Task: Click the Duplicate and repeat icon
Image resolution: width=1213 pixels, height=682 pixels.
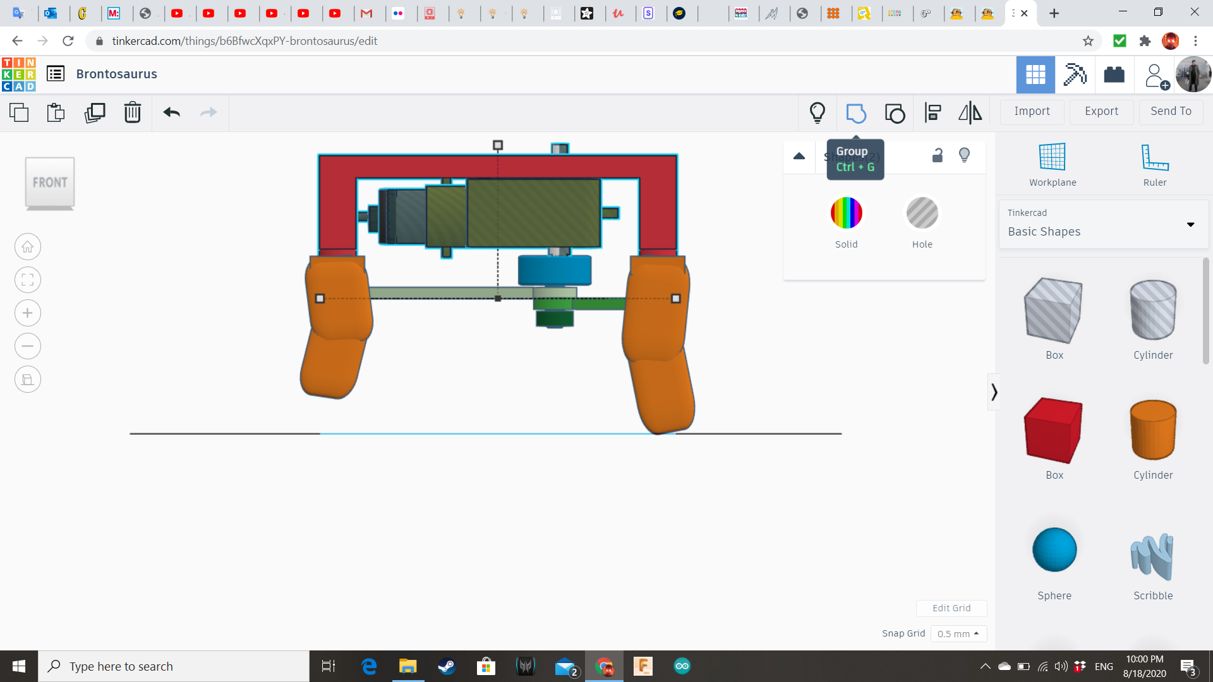Action: [x=95, y=113]
